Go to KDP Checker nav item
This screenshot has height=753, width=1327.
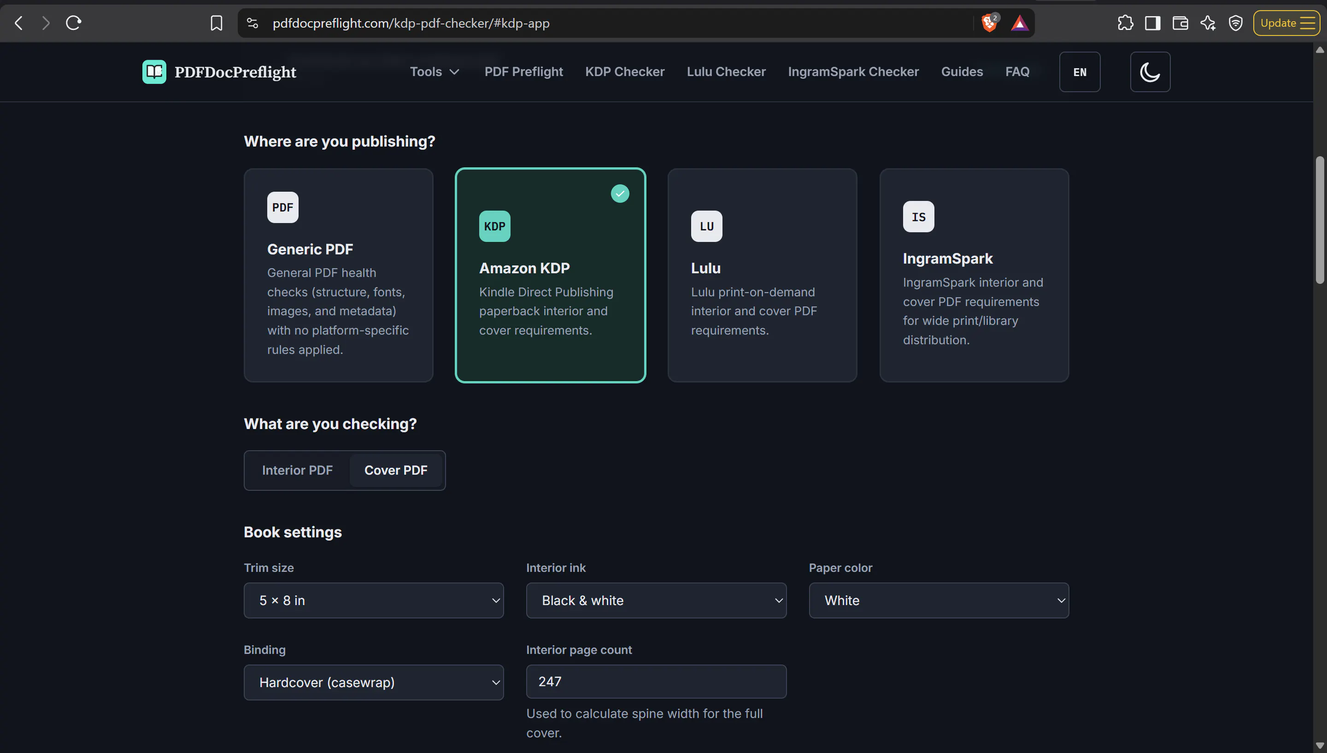click(x=625, y=72)
